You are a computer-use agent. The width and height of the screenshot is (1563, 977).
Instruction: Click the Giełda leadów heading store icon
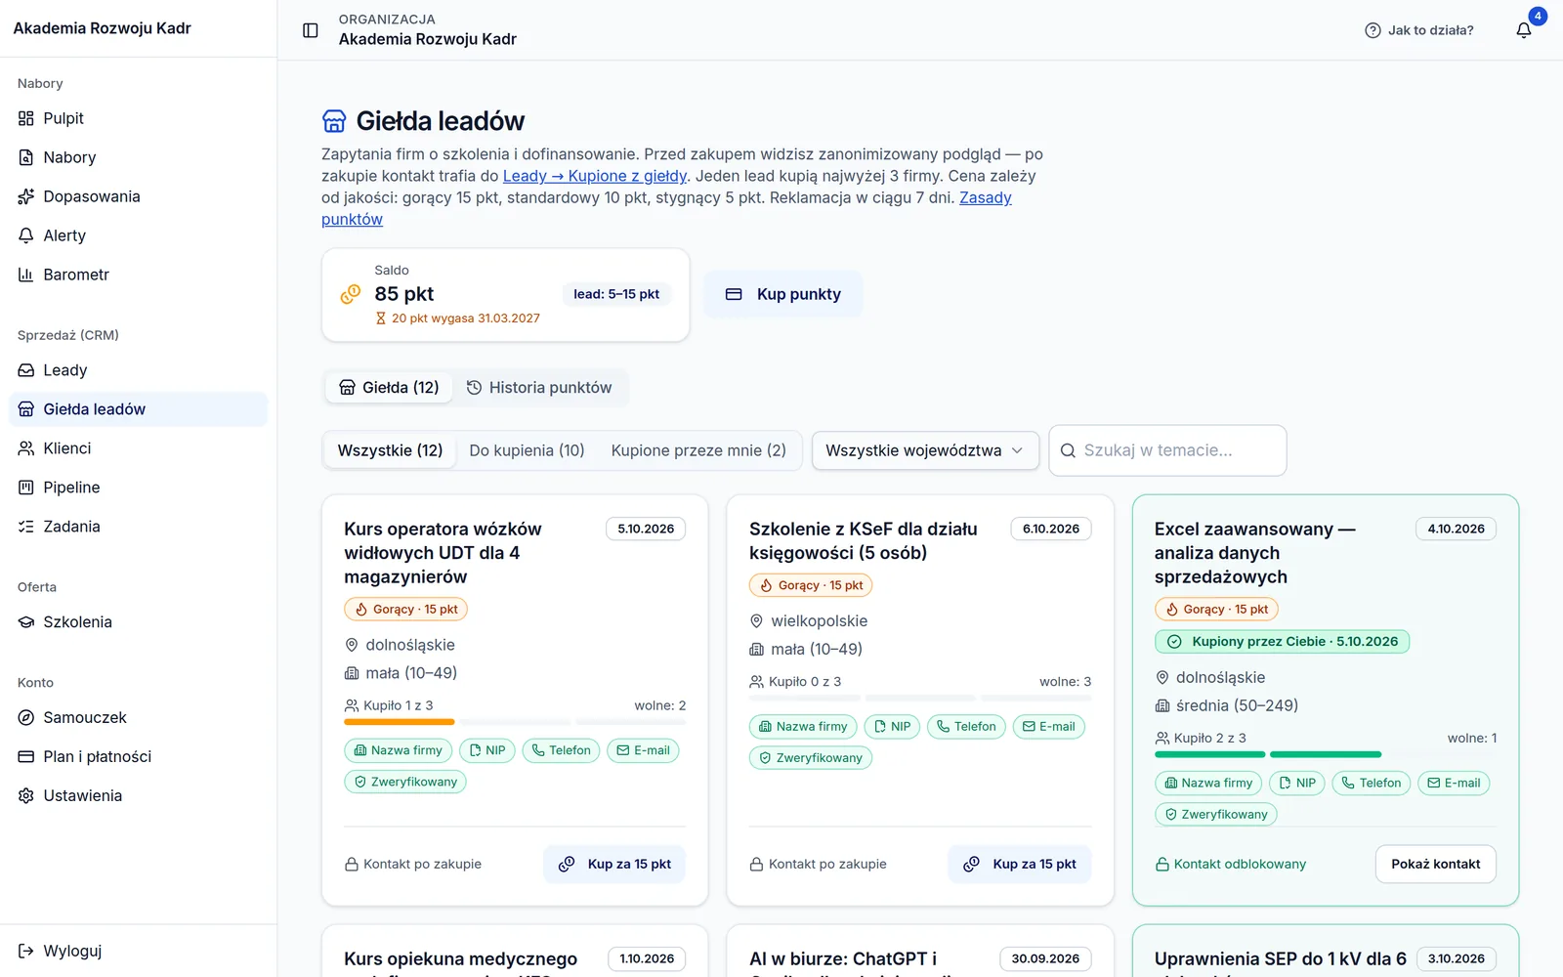point(334,121)
